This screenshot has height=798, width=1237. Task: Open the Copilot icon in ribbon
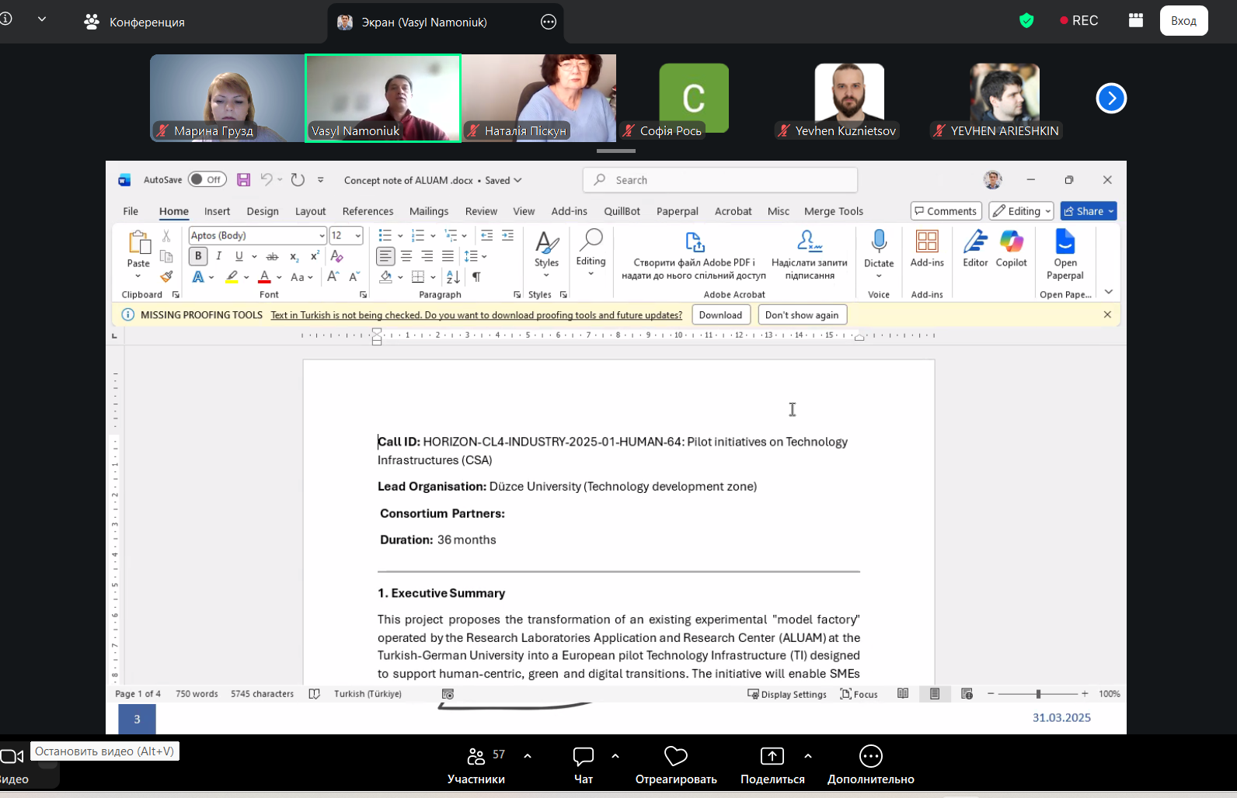point(1011,242)
